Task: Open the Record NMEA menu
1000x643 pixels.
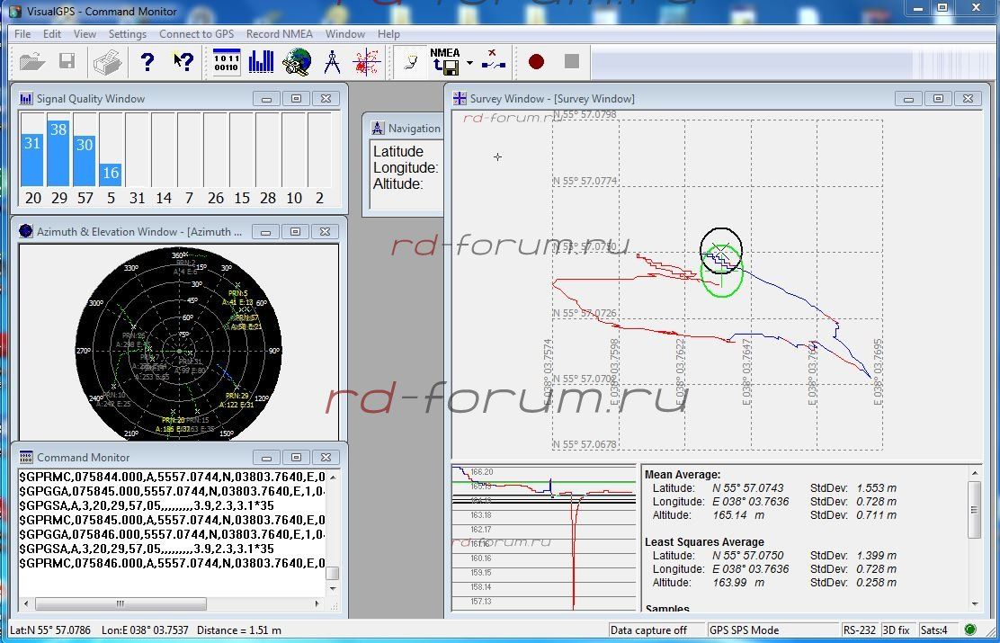Action: click(x=279, y=34)
